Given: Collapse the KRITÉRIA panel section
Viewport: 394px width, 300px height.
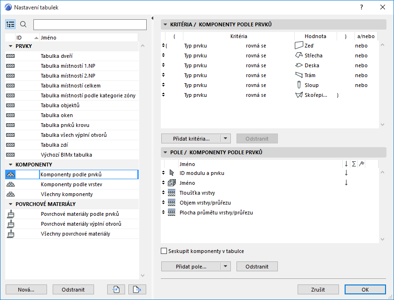Looking at the screenshot, I should coord(165,24).
